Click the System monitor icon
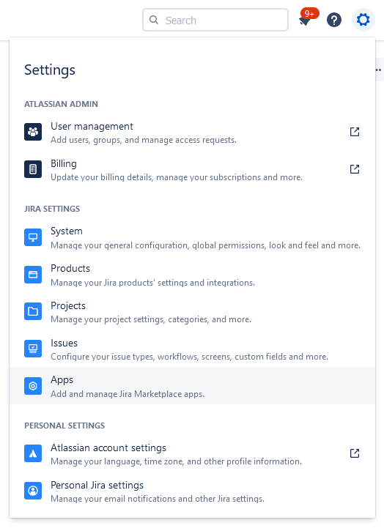 coord(33,237)
